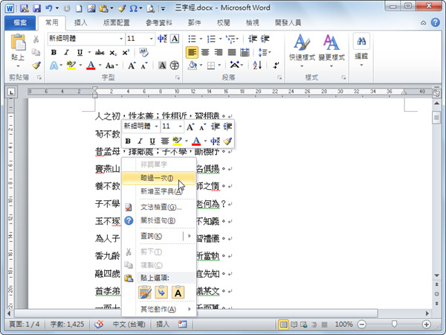446x335 pixels.
Task: Click the Cut scissors in ribbon
Action: (36, 39)
